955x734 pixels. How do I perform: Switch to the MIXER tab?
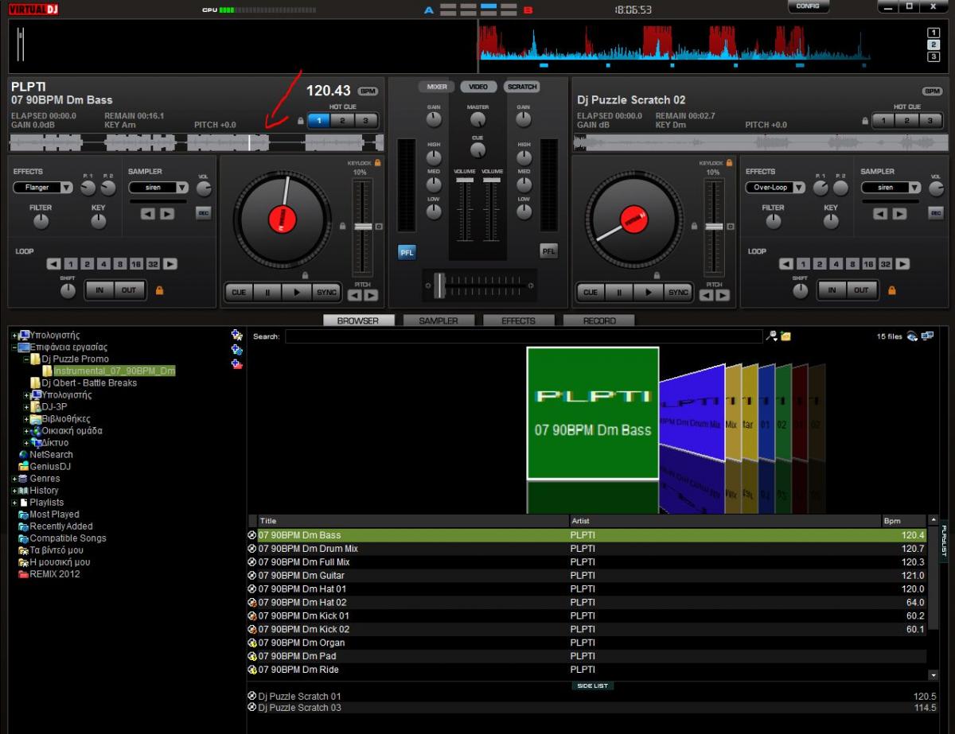click(437, 87)
